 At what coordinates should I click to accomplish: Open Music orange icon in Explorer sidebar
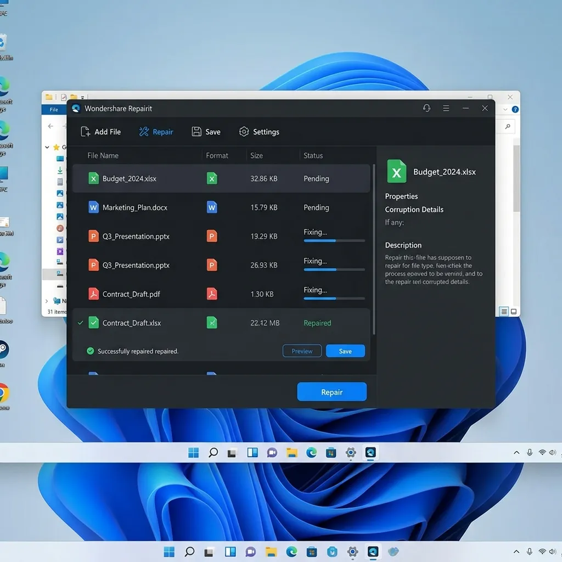coord(60,228)
